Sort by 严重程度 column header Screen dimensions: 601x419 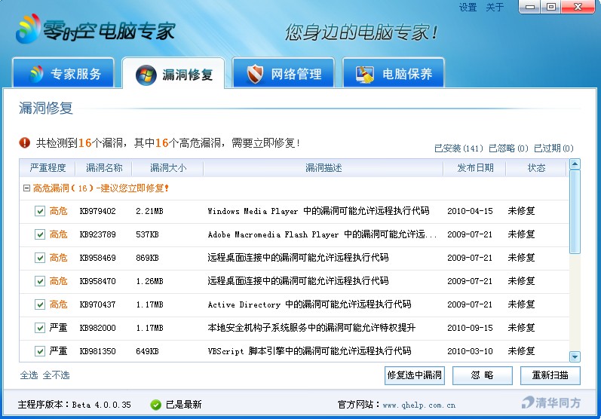48,168
